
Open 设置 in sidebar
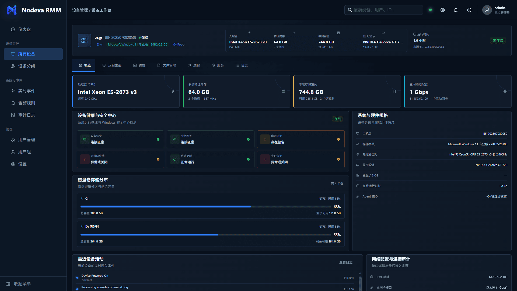click(x=33, y=164)
